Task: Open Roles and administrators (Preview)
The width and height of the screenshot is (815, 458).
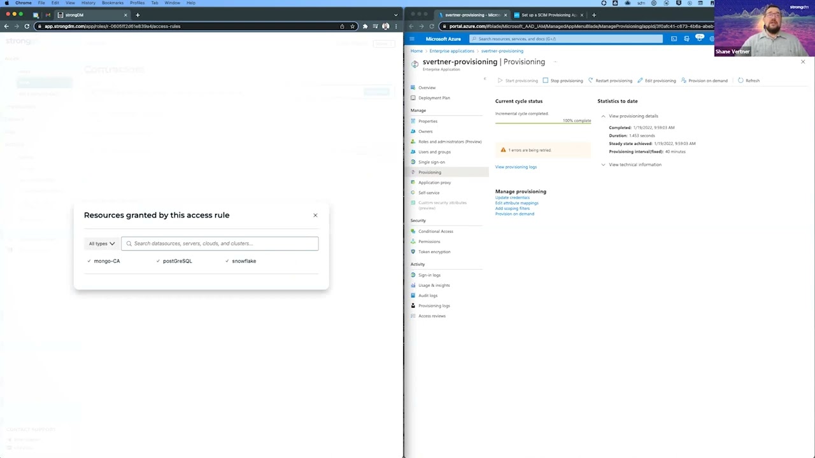Action: [x=450, y=141]
